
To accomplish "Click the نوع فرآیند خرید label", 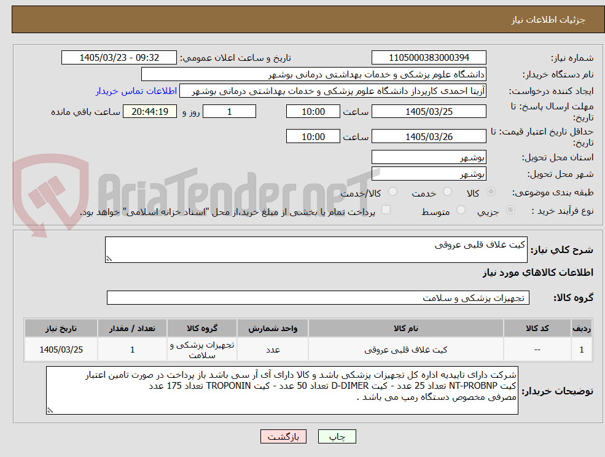I will coord(563,211).
